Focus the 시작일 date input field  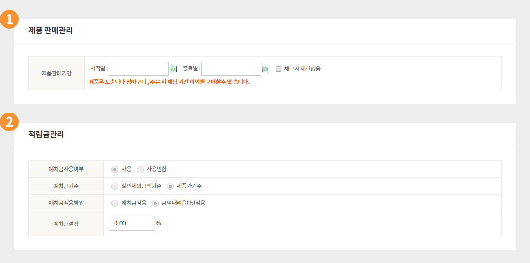point(138,69)
